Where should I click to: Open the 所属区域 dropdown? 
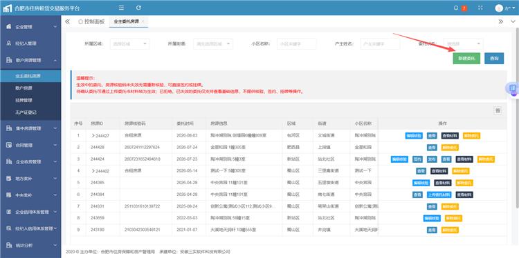[x=129, y=43]
